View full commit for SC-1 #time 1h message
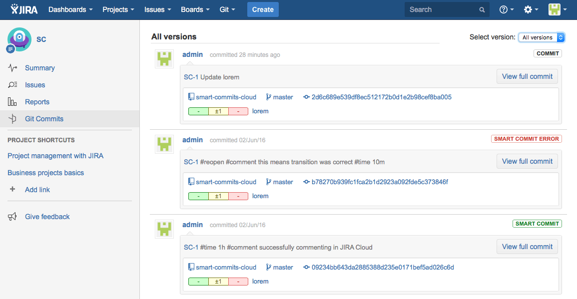Image resolution: width=577 pixels, height=299 pixels. [527, 247]
